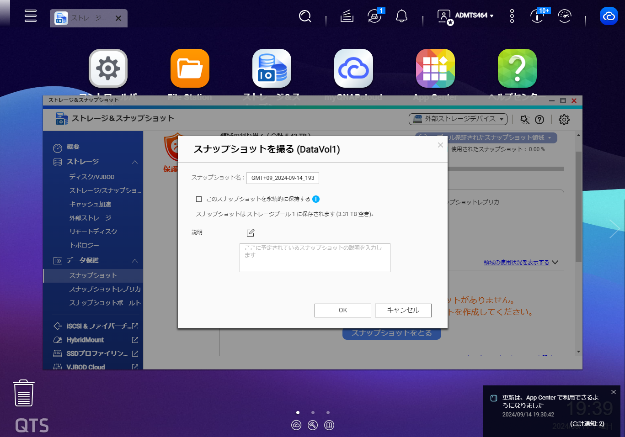This screenshot has height=437, width=625.
Task: Cancel with the キャンセル button
Action: [x=403, y=311]
